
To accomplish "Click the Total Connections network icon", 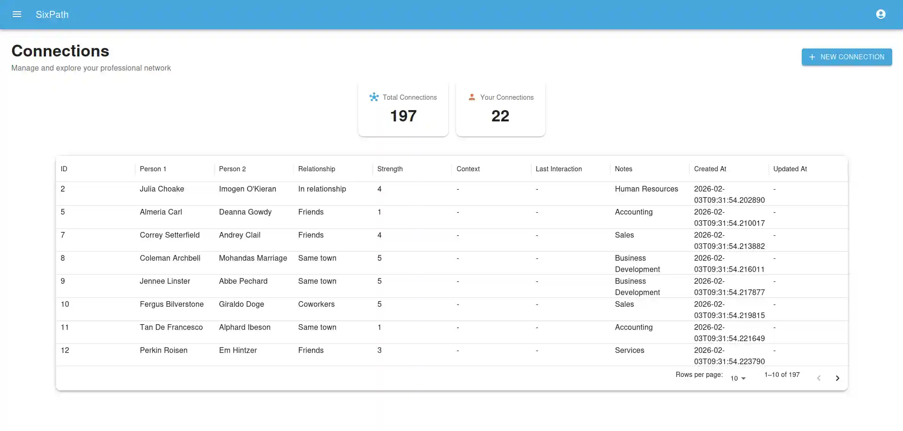I will pyautogui.click(x=374, y=97).
